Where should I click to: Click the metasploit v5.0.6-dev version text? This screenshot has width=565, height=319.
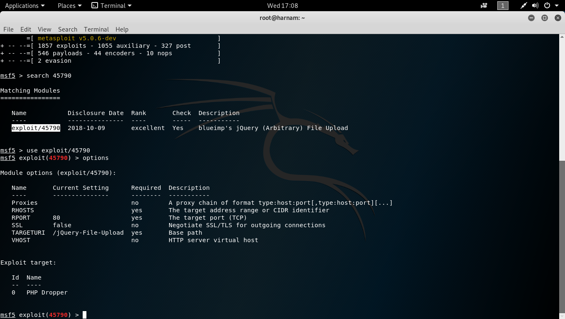coord(77,38)
